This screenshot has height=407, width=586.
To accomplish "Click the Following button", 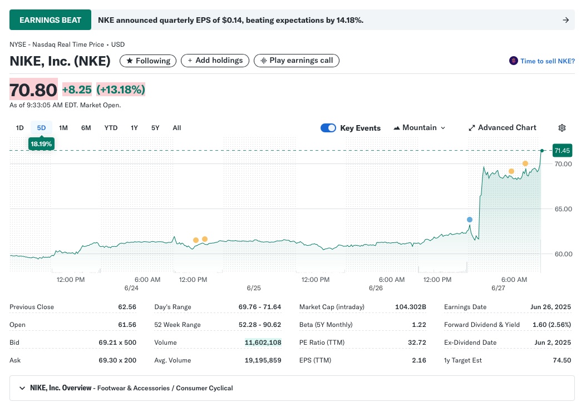I will tap(148, 61).
